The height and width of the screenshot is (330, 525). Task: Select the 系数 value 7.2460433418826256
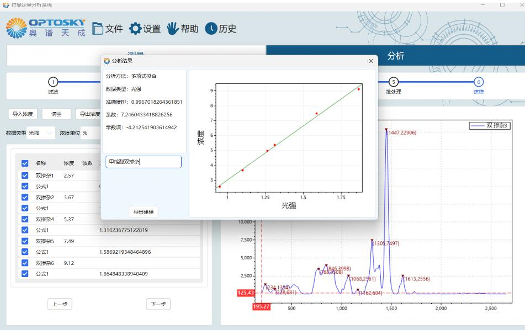coord(147,114)
